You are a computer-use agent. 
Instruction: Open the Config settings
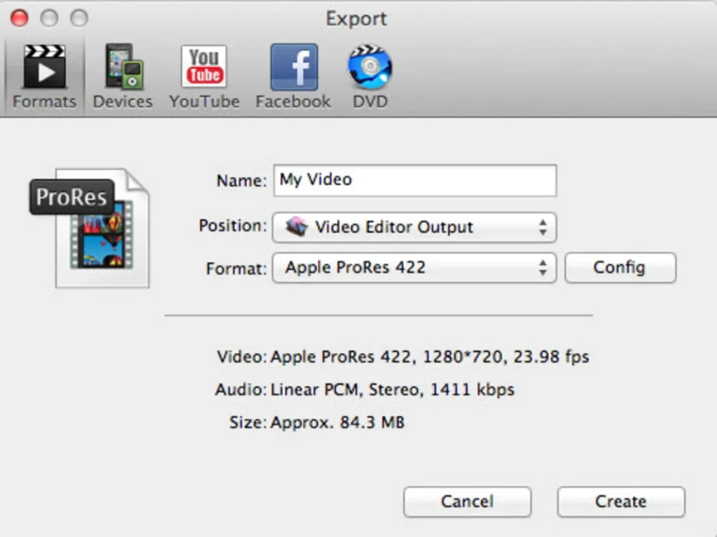[620, 267]
